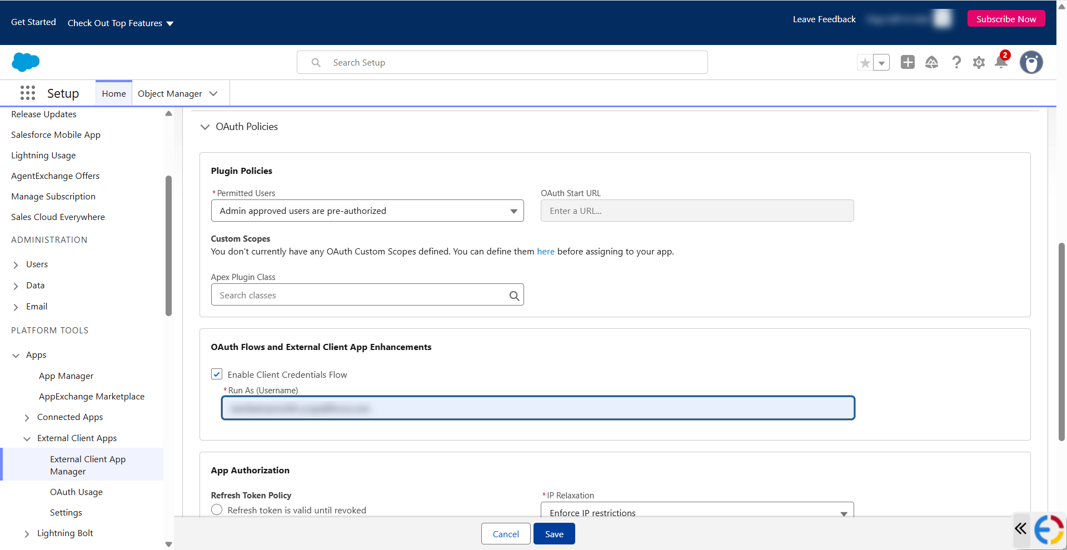
Task: Collapse the side panel double-chevron
Action: pos(1020,528)
